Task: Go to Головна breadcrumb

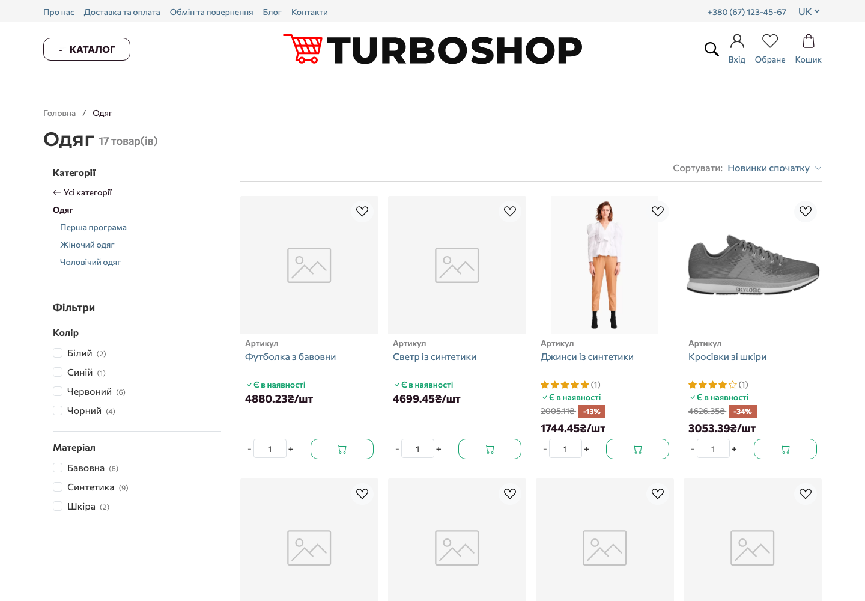Action: (59, 113)
